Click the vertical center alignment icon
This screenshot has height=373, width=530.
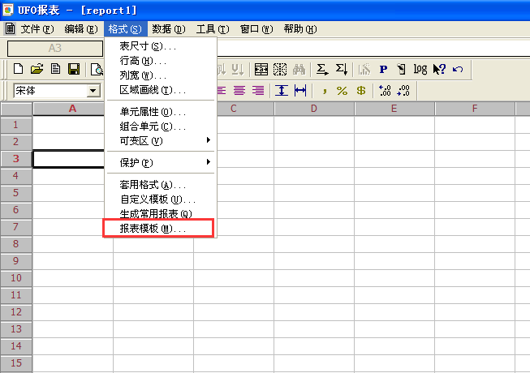coord(281,91)
